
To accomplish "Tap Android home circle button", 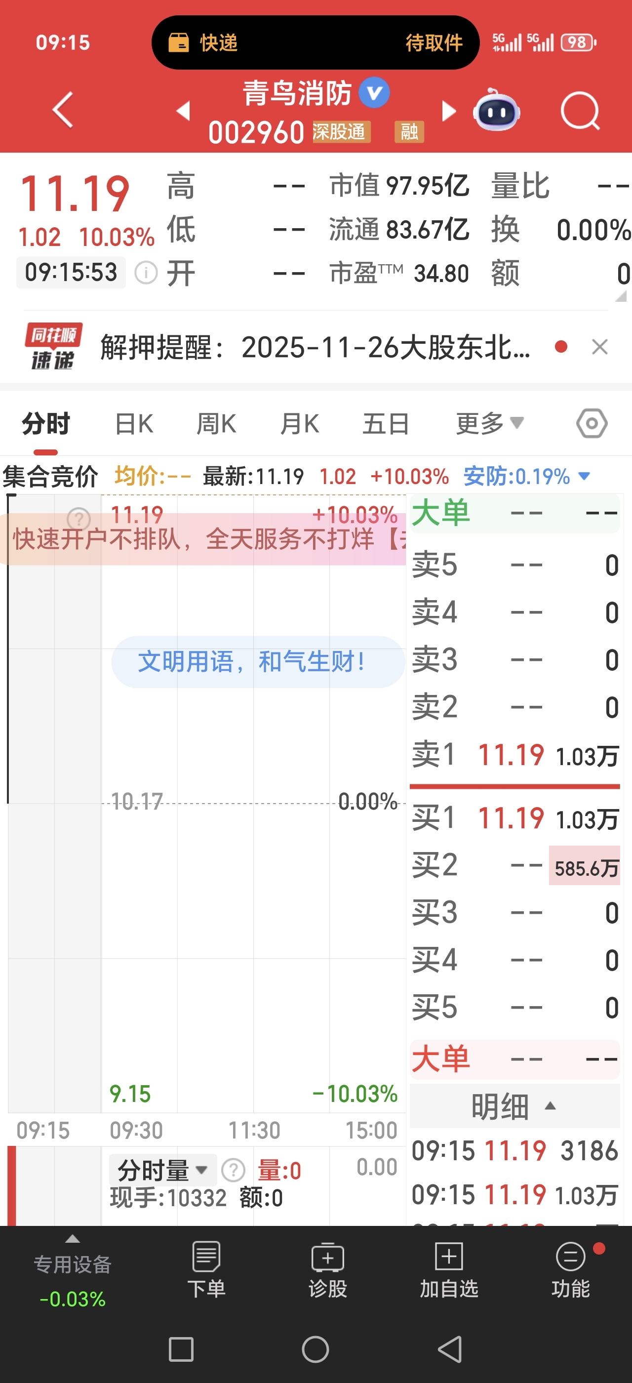I will (316, 1349).
